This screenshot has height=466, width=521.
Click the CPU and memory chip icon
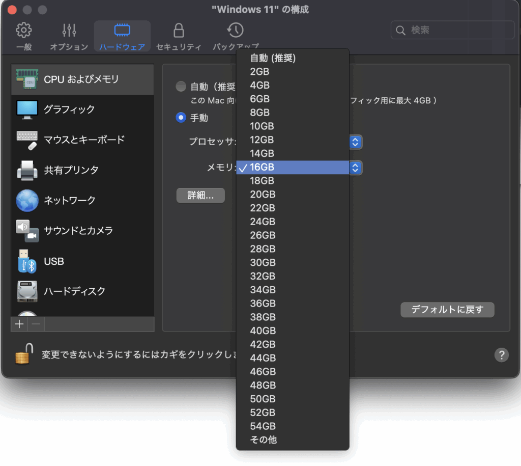pyautogui.click(x=27, y=79)
